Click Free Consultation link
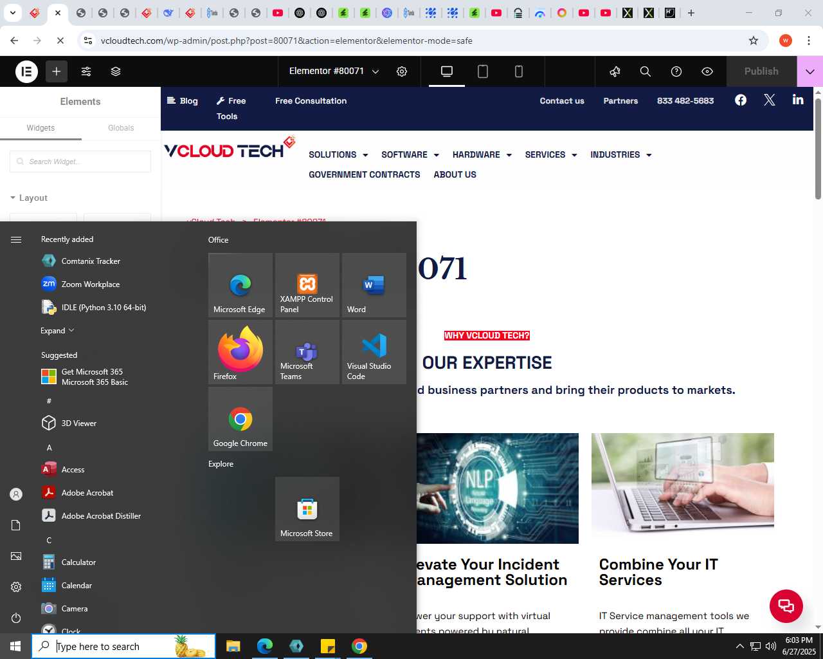 pos(311,101)
